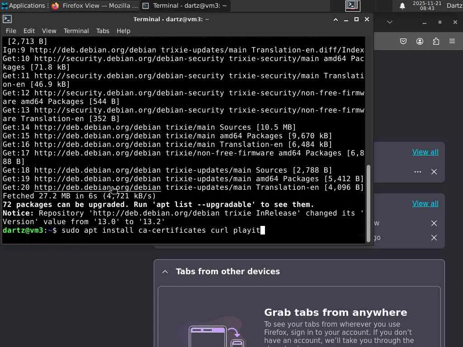Dismiss the Firefox row ending in 'go'
Image resolution: width=463 pixels, height=347 pixels.
point(434,238)
